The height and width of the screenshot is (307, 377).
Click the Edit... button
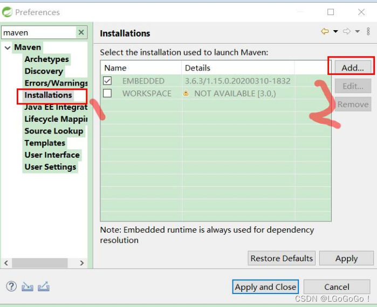[353, 86]
